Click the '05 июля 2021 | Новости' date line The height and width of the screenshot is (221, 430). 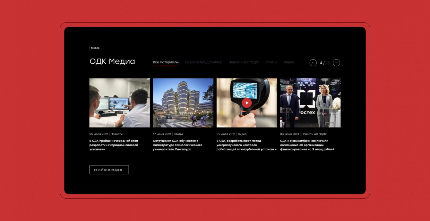pyautogui.click(x=106, y=134)
